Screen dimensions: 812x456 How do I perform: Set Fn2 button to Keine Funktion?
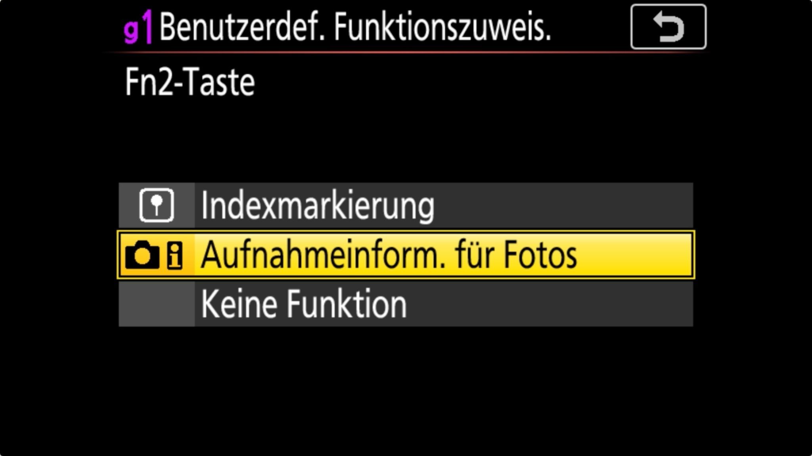(x=406, y=304)
